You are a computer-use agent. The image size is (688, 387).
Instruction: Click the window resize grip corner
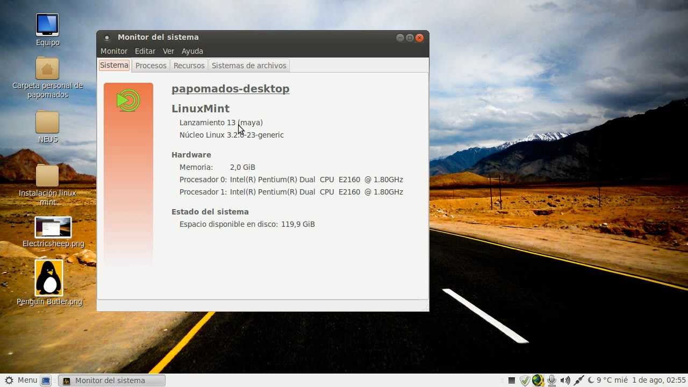click(x=426, y=308)
